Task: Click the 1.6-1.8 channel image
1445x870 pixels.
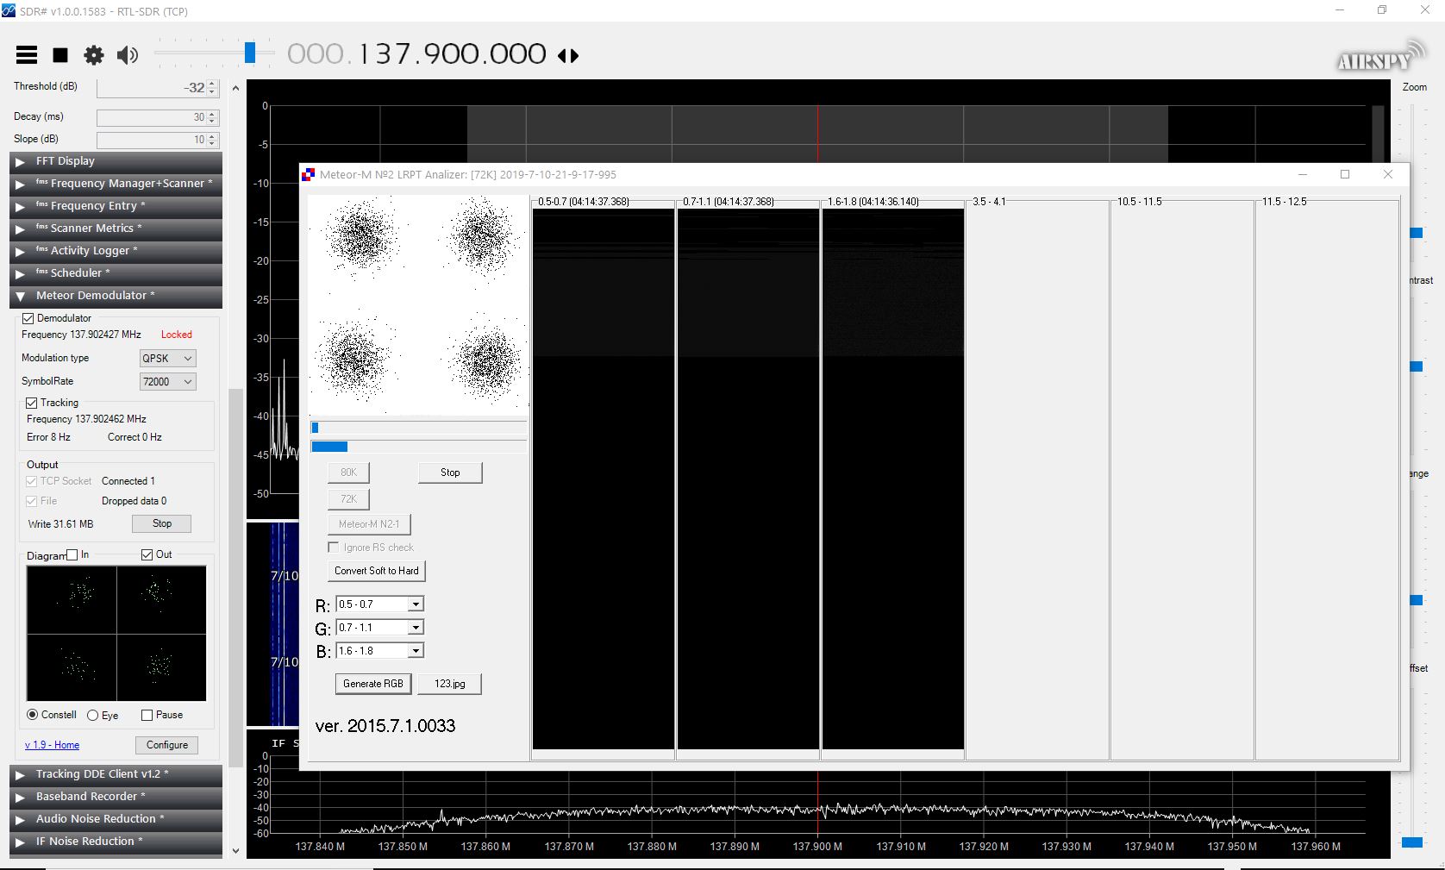Action: coord(893,479)
